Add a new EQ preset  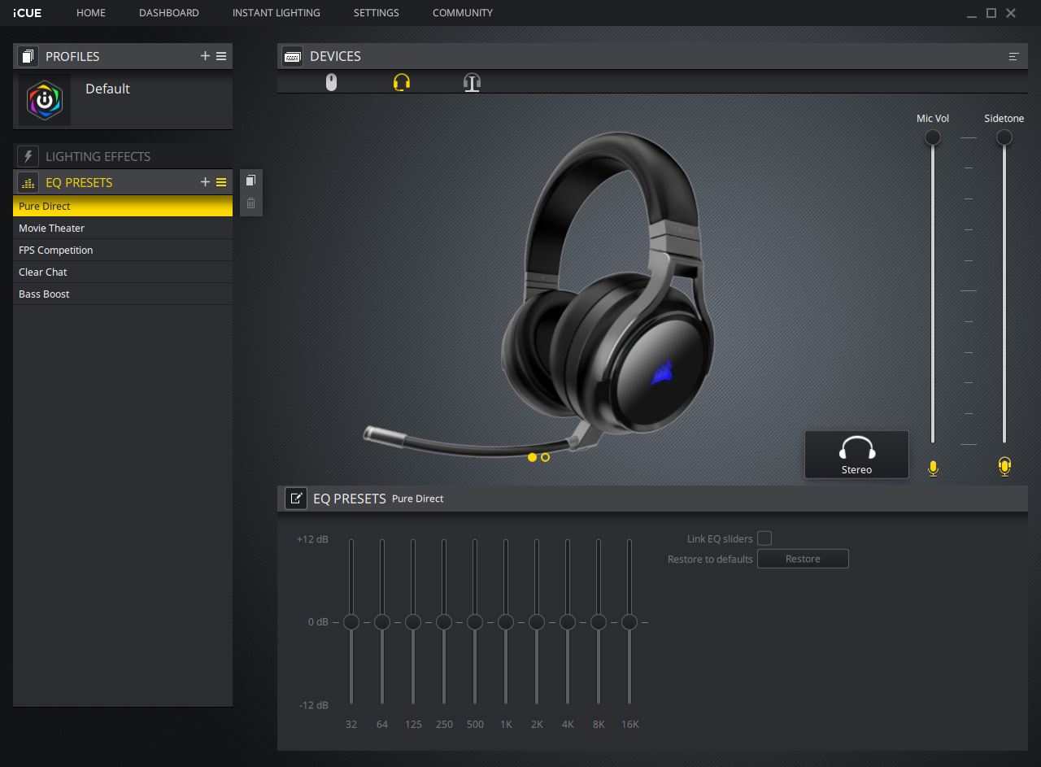click(205, 182)
